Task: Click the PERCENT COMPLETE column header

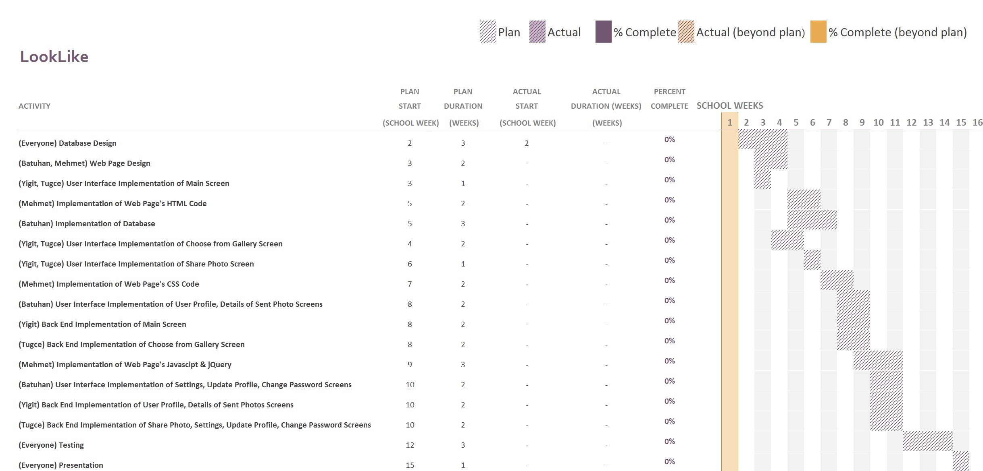Action: 669,99
